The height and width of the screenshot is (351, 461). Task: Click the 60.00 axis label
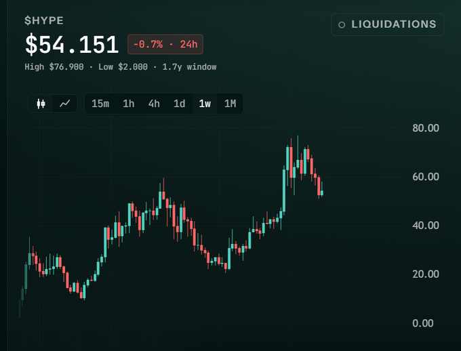tap(426, 177)
